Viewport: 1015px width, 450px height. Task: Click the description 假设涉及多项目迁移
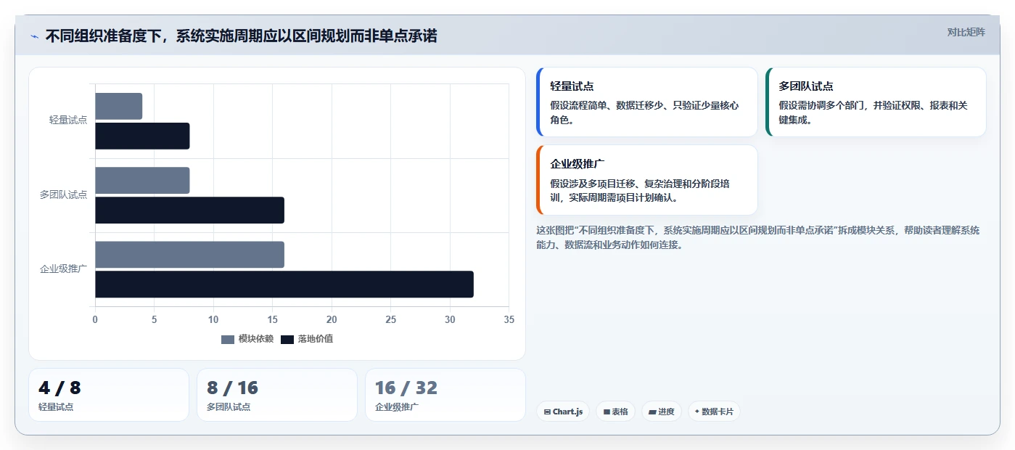[640, 190]
